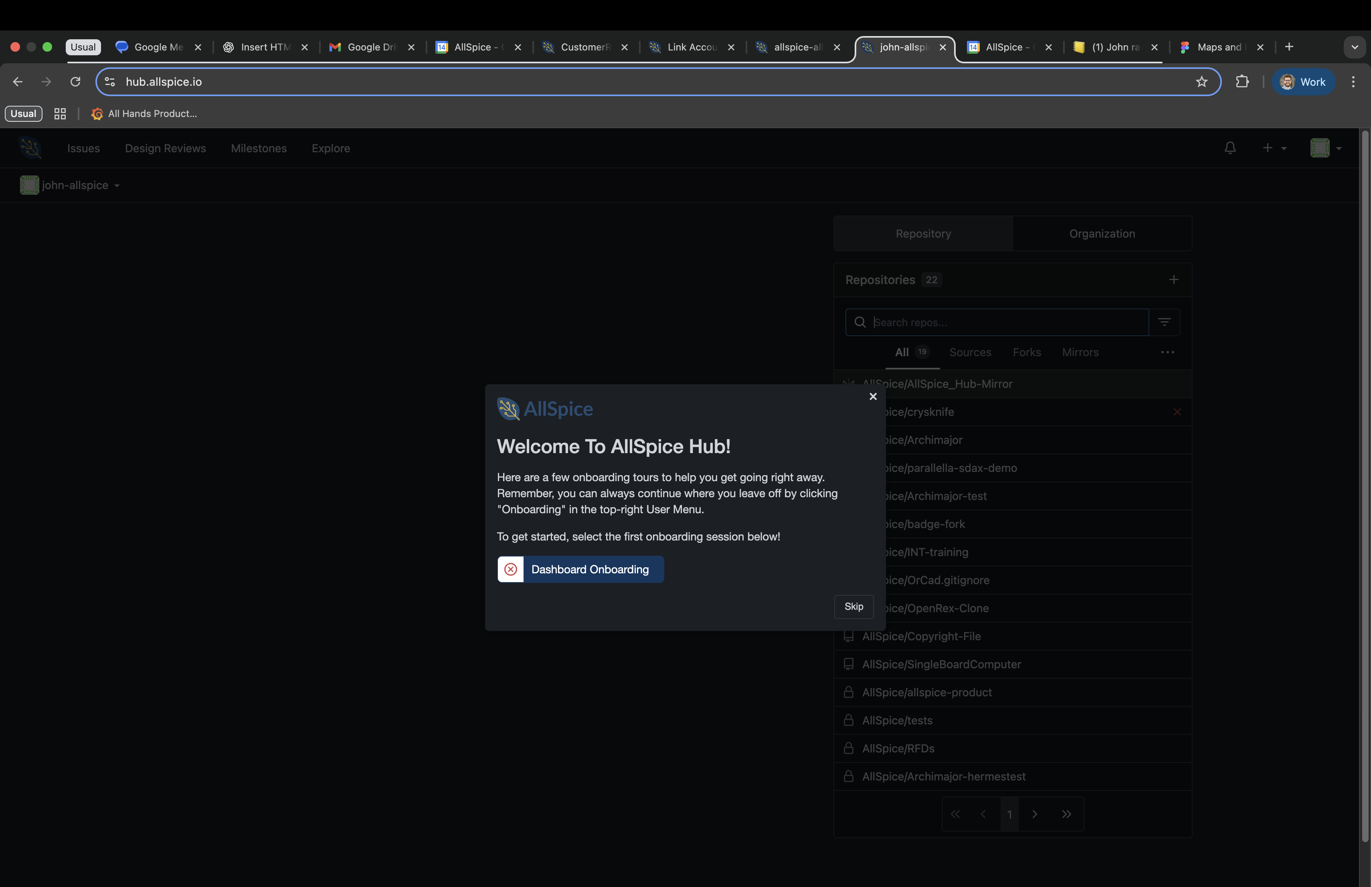
Task: Open the Explore page
Action: coord(331,148)
